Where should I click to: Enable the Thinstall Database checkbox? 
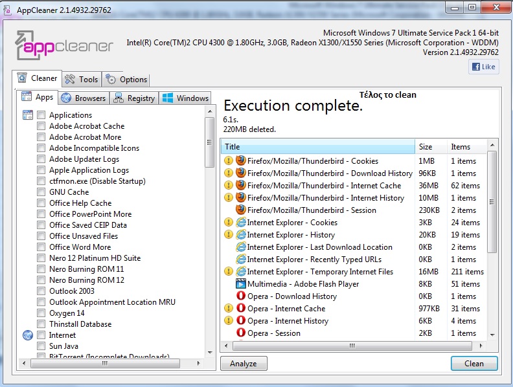pos(41,324)
